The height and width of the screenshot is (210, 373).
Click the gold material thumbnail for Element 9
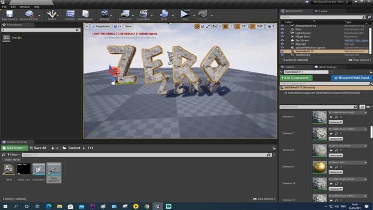pyautogui.click(x=319, y=167)
